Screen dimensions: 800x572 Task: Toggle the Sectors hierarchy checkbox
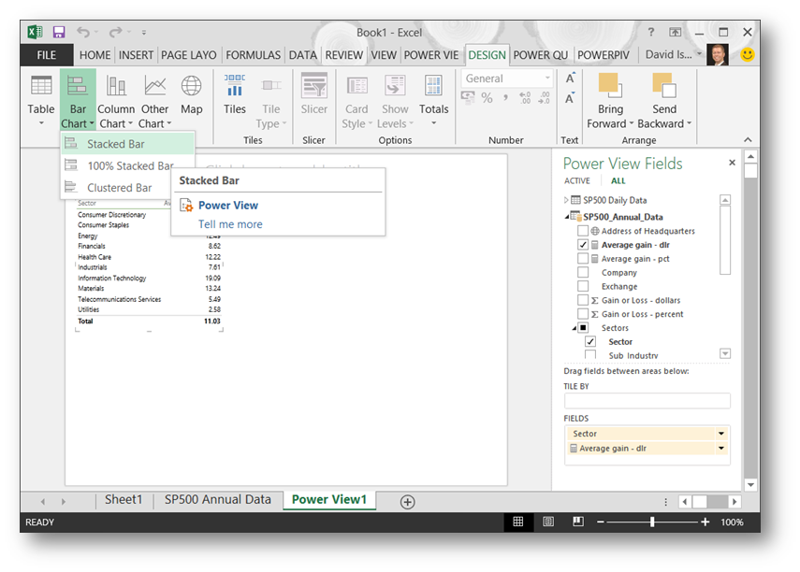coord(583,328)
